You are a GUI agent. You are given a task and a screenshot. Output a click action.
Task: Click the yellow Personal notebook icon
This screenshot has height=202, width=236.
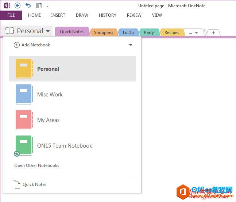coord(24,69)
